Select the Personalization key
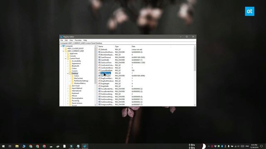This screenshot has height=149, width=266. 77,98
